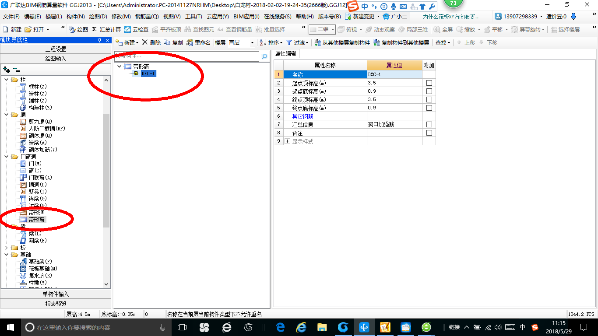The image size is (598, 336).
Task: Click the 属性编辑 tab
Action: point(285,53)
